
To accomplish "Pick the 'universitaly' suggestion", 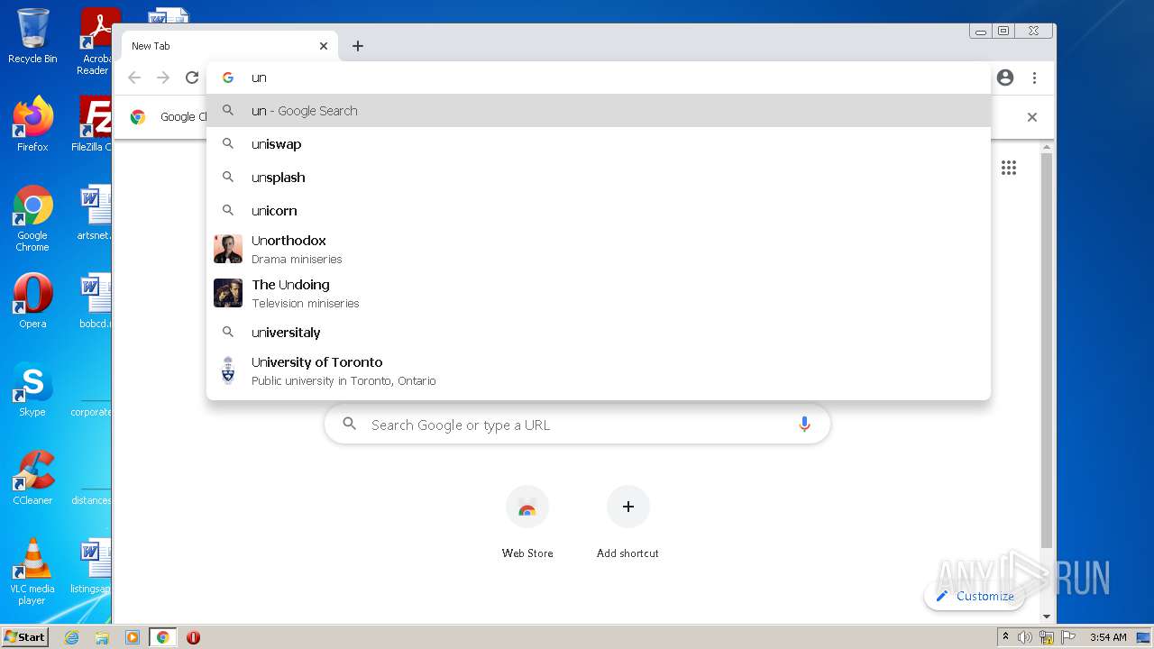I will pos(599,333).
